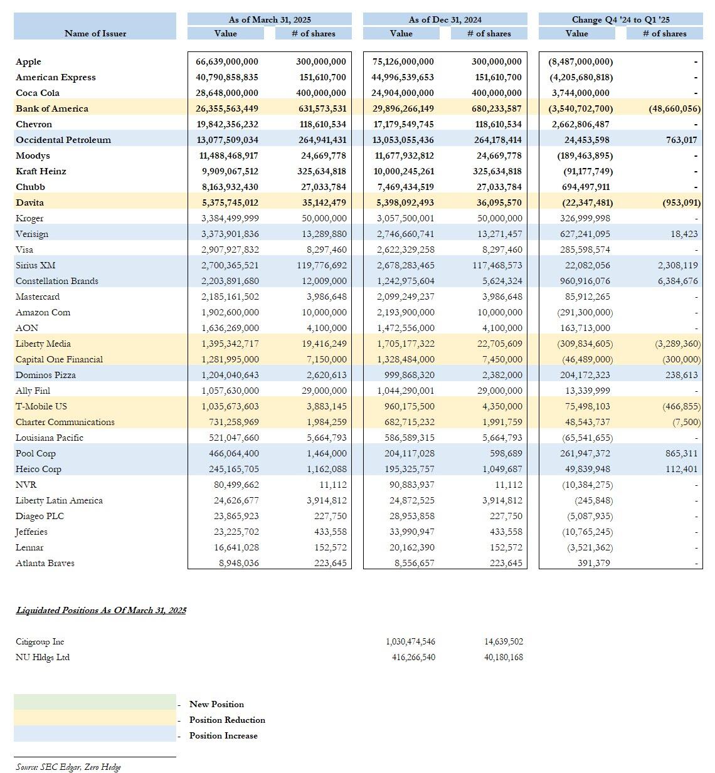Click the American Express issuer name
715x773 pixels.
pyautogui.click(x=56, y=77)
